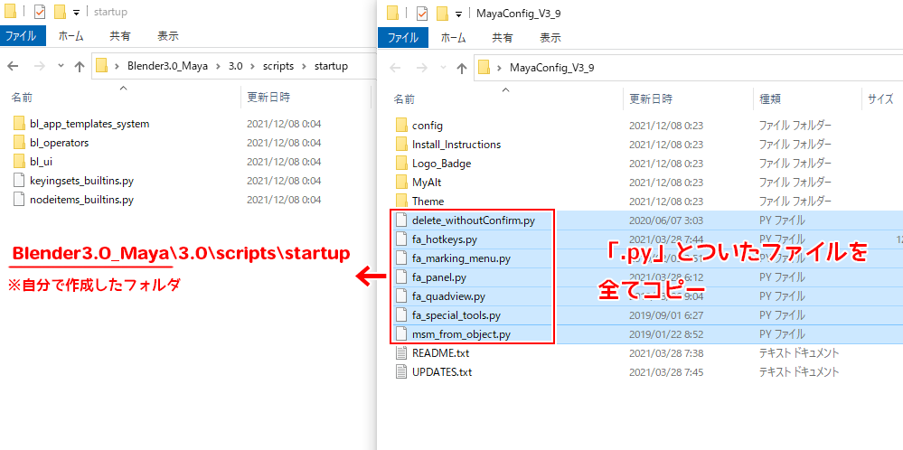The height and width of the screenshot is (450, 903).
Task: Click the properties checkmark icon in the startup title bar
Action: pyautogui.click(x=40, y=13)
